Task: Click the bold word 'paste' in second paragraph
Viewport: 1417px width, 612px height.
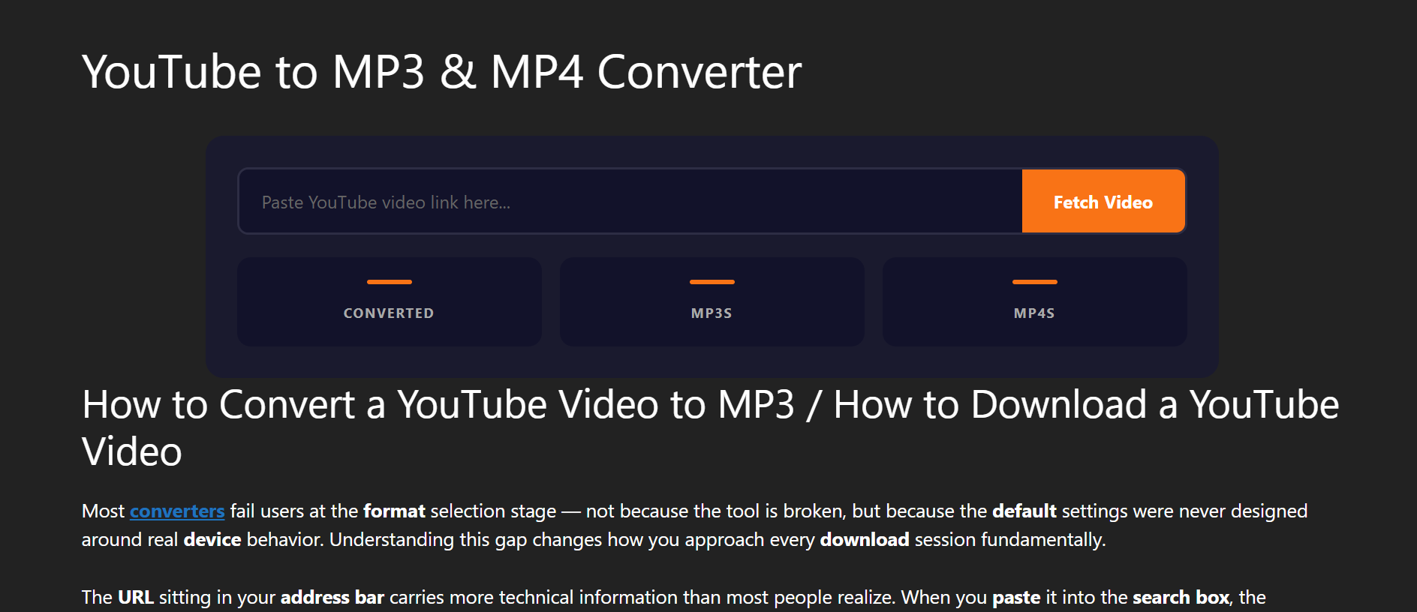Action: pyautogui.click(x=1016, y=598)
